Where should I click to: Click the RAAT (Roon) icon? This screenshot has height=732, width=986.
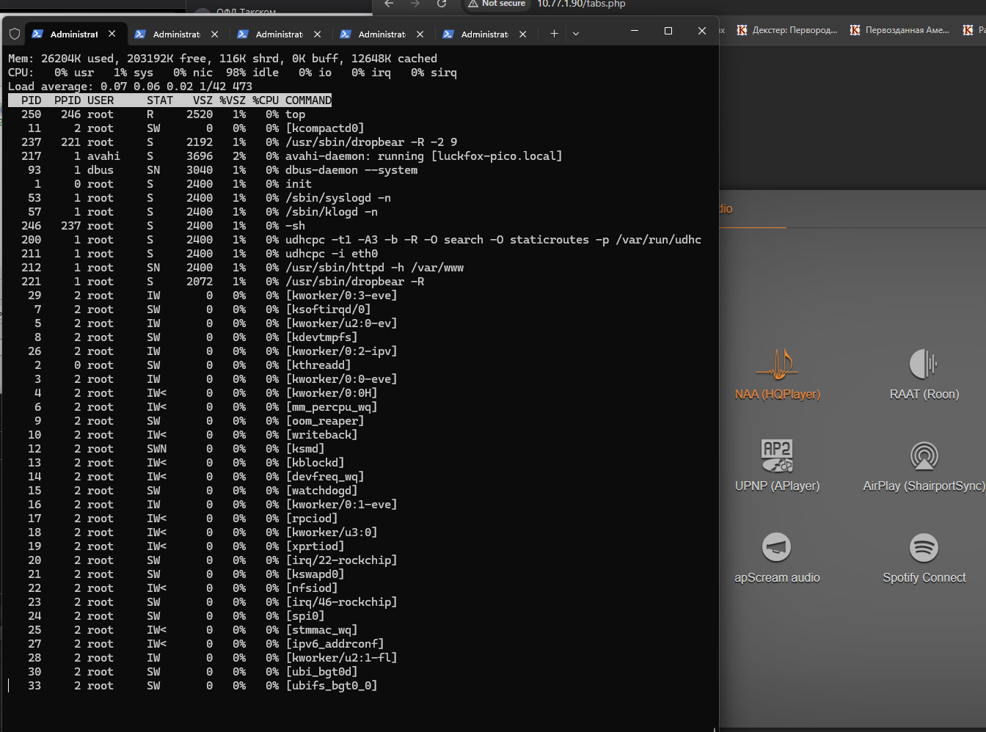click(x=924, y=365)
